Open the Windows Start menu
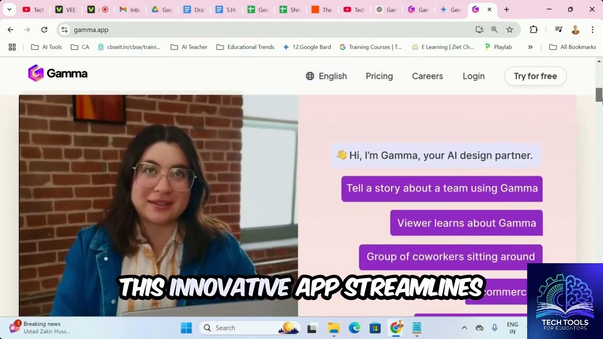This screenshot has height=339, width=603. tap(186, 328)
